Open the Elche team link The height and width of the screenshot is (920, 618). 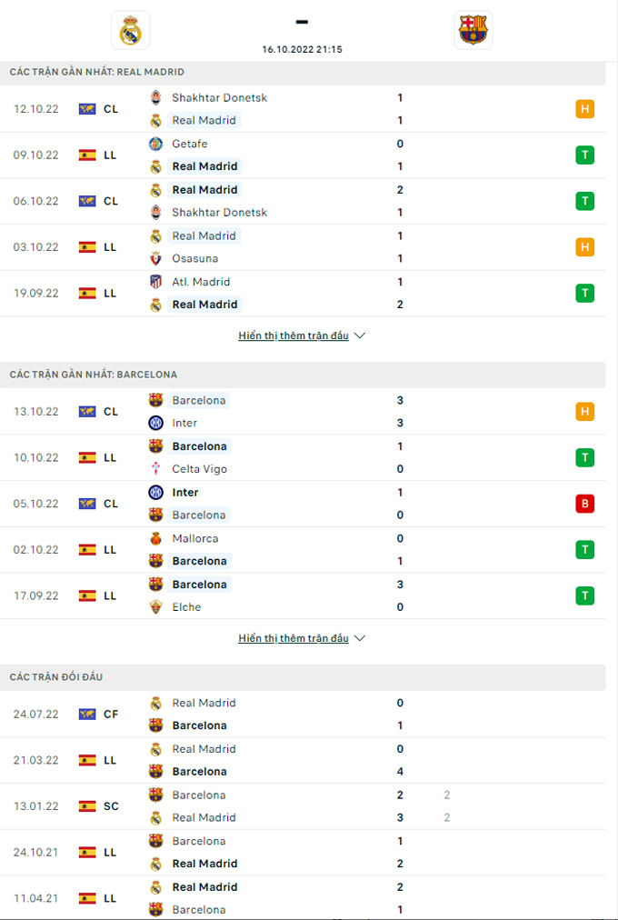186,607
